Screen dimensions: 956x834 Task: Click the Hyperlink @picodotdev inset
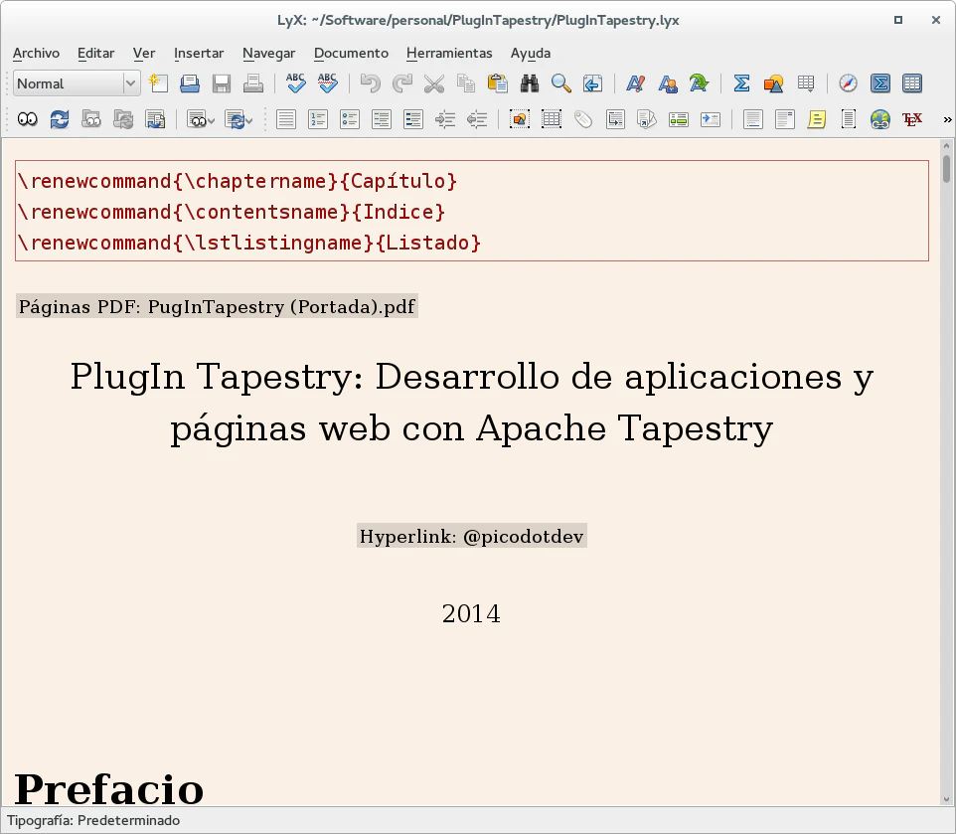472,536
